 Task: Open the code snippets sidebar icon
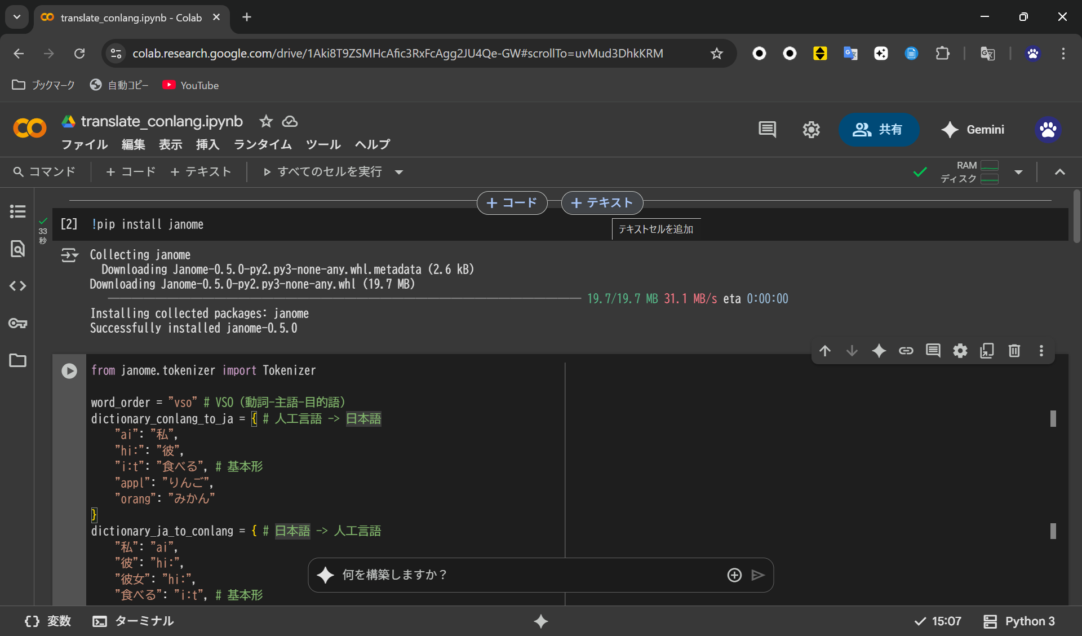point(17,286)
